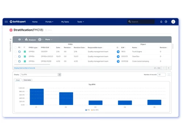183x137 pixels.
Task: Go to previous page of records
Action: pyautogui.click(x=164, y=68)
